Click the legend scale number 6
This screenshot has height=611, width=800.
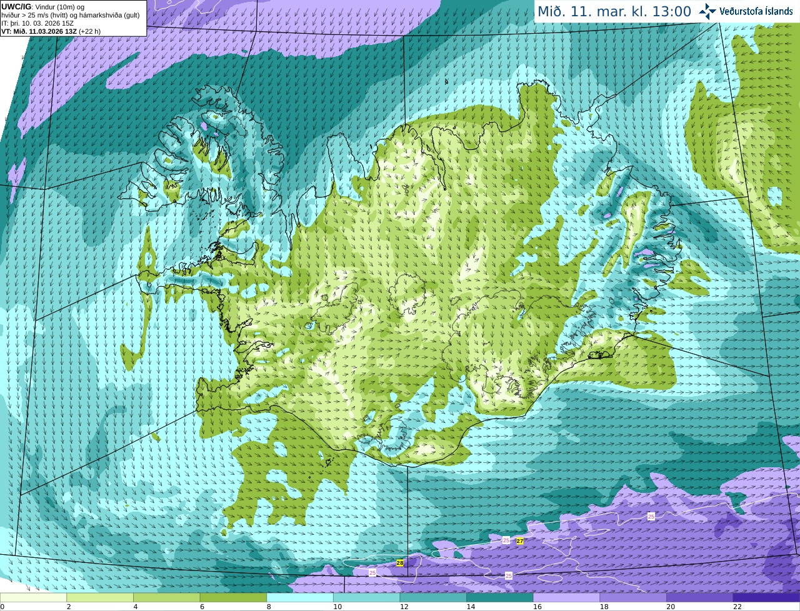(x=202, y=607)
